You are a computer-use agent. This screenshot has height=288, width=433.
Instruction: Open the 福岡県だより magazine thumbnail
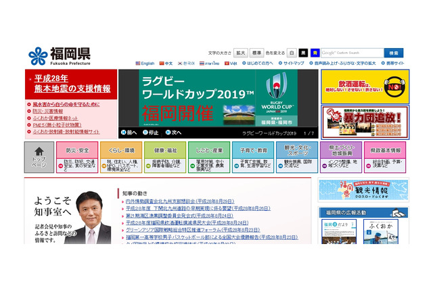(339, 232)
